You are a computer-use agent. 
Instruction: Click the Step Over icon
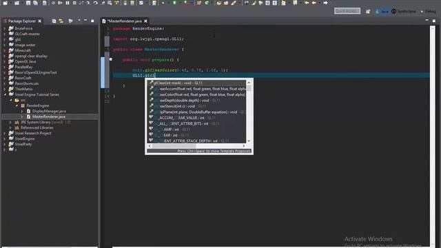[x=96, y=3]
